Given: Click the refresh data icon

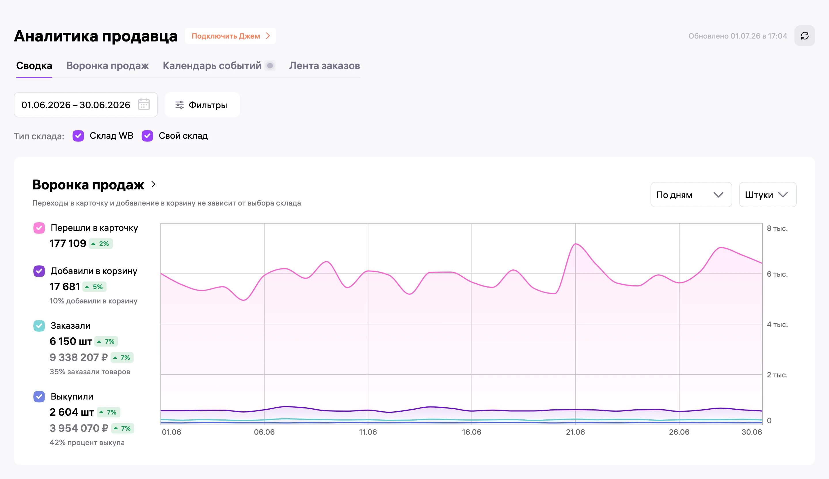Looking at the screenshot, I should coord(804,36).
